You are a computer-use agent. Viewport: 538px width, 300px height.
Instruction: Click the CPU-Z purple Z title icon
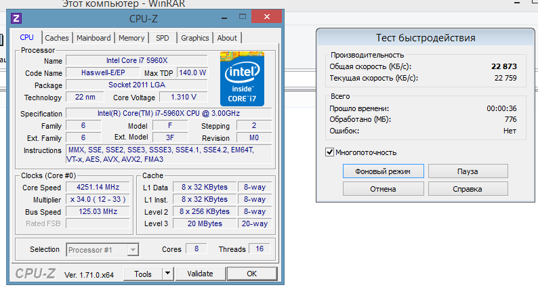click(x=16, y=18)
